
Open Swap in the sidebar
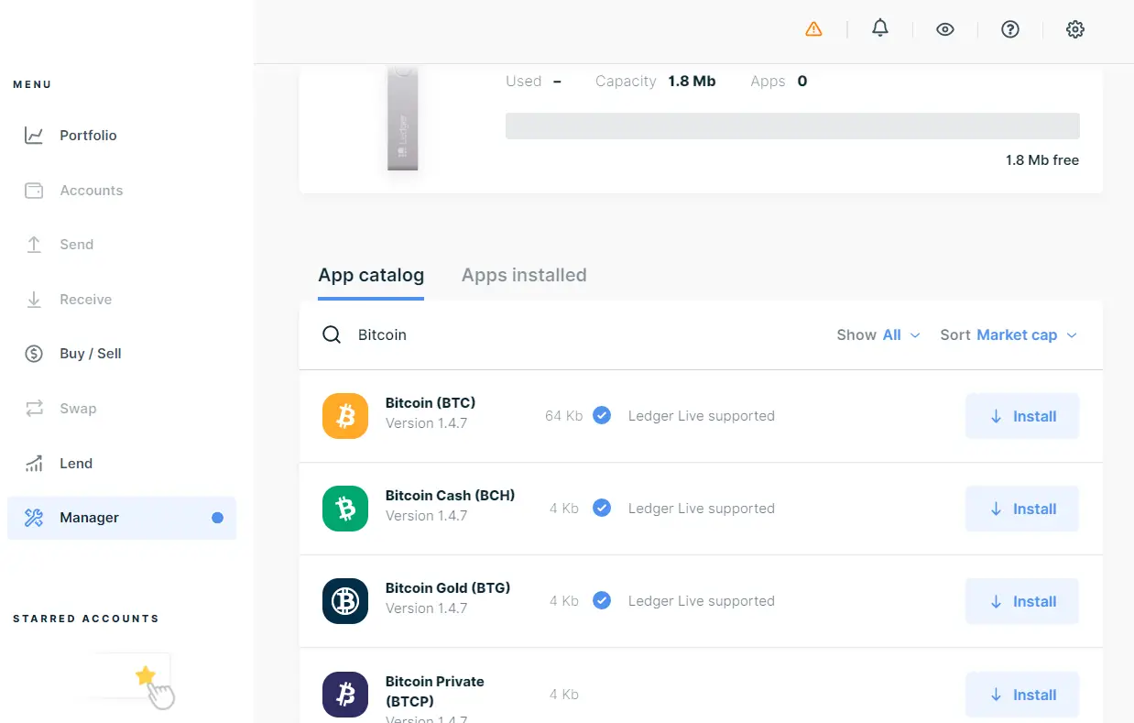[x=122, y=409]
